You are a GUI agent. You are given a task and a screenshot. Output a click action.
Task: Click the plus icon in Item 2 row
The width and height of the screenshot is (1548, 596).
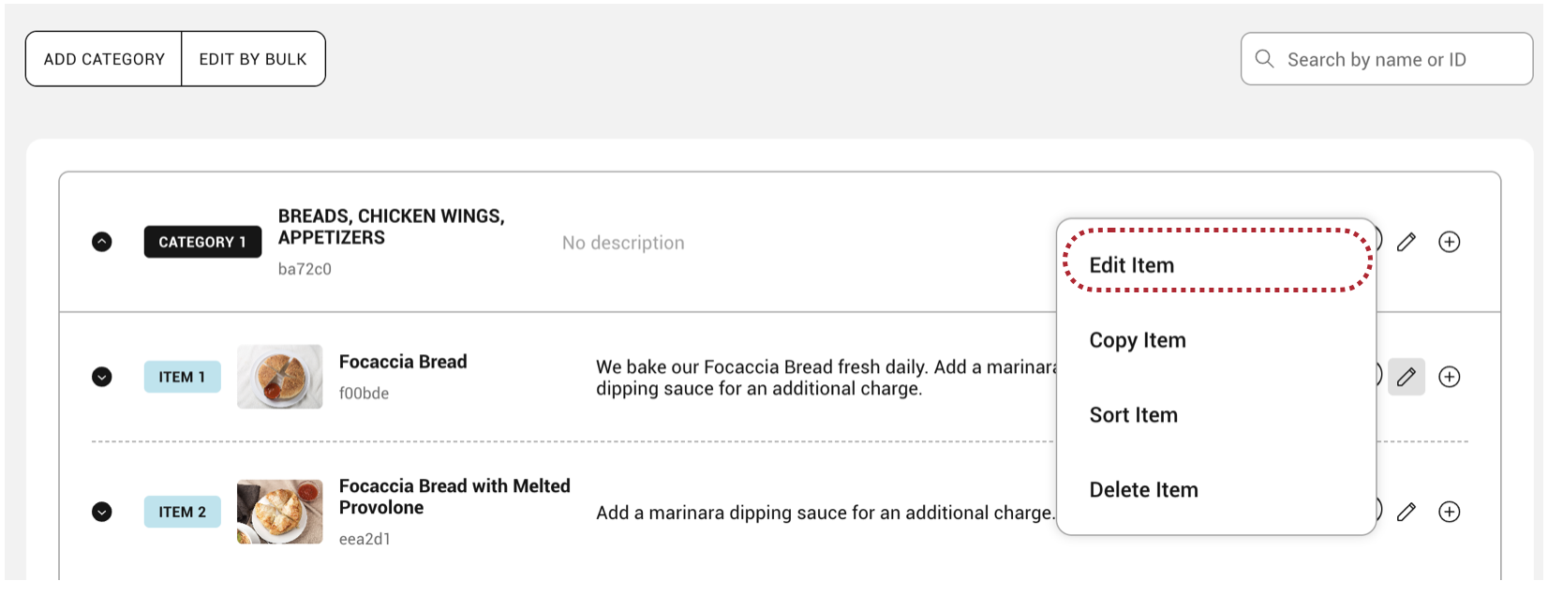(x=1449, y=513)
